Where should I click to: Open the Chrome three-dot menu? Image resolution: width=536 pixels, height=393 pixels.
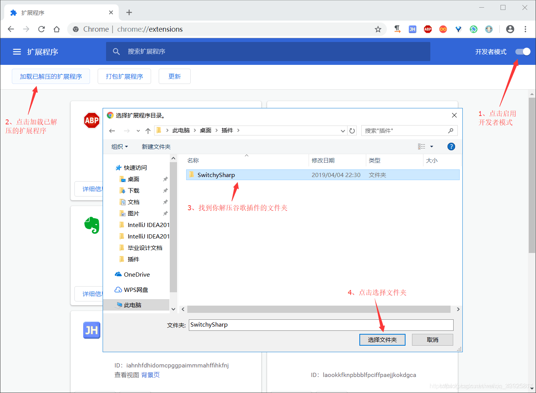click(x=525, y=29)
